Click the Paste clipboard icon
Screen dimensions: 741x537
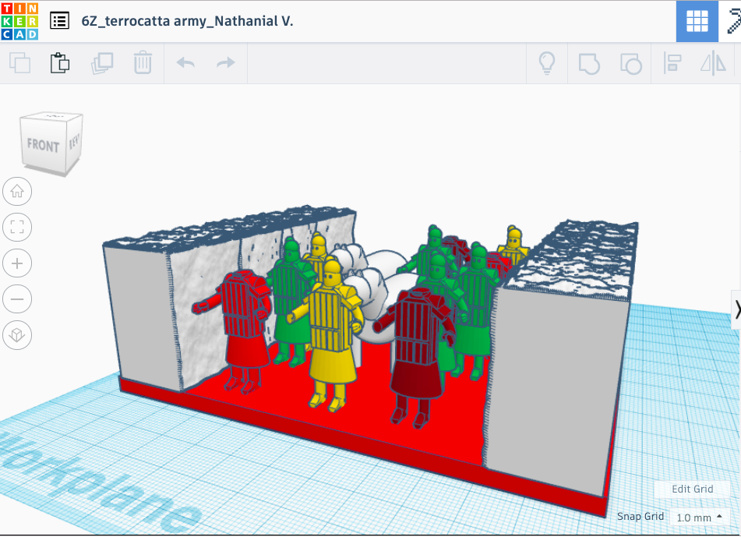[x=60, y=63]
